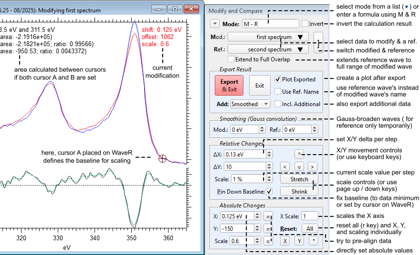Switch modified and reference with bracket button
This screenshot has width=420, height=255.
tap(318, 43)
